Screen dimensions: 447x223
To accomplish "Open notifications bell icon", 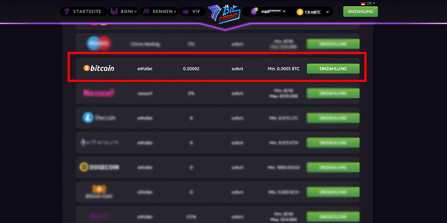I will coord(254,11).
